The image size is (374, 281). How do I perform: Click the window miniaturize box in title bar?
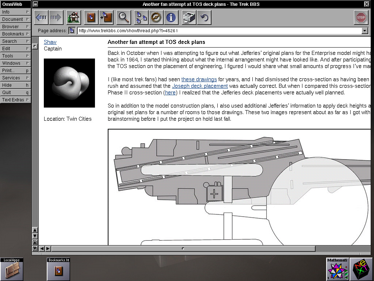click(x=35, y=4)
